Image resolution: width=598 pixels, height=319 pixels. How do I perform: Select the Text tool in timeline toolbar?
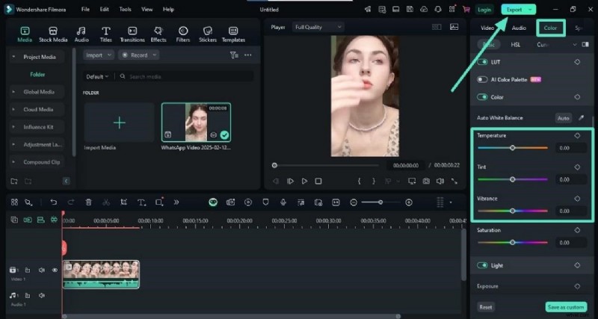[140, 202]
